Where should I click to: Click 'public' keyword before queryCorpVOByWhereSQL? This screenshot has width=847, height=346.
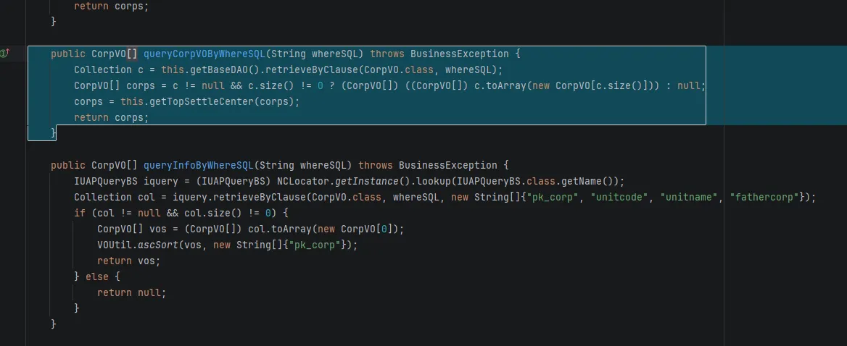(68, 54)
